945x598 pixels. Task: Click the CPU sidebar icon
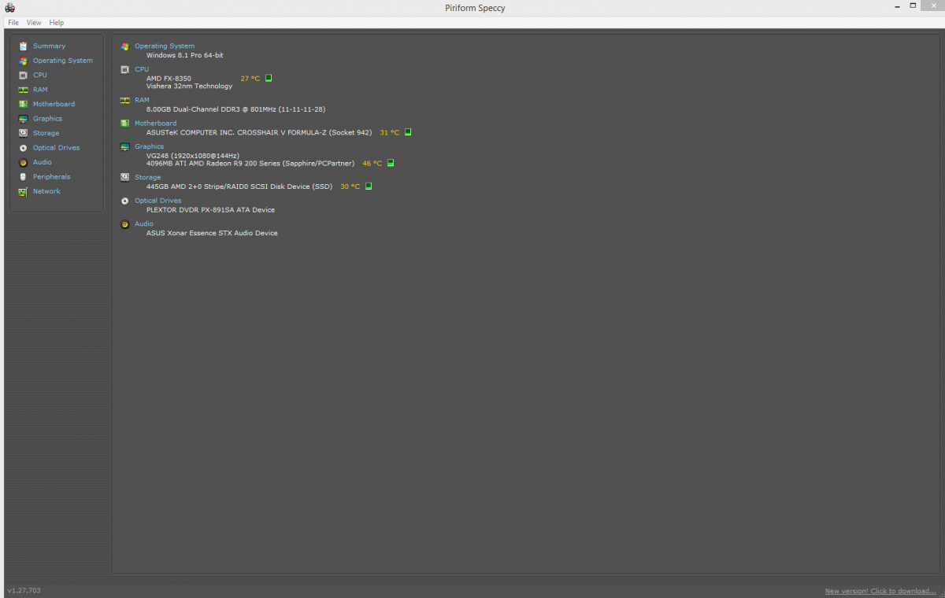[23, 75]
